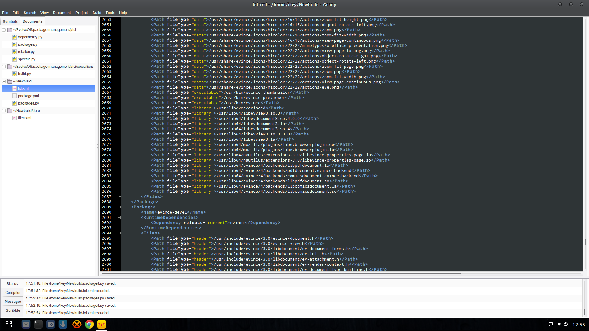Collapse the ~/EvolveOS/package-management/pisi folder node
The height and width of the screenshot is (331, 589).
[x=4, y=30]
